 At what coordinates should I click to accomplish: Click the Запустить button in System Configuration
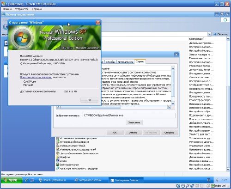tap(134, 122)
